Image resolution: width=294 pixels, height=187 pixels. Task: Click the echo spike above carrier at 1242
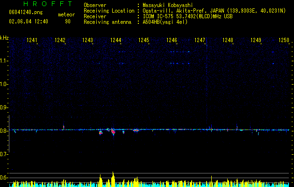click(64, 127)
